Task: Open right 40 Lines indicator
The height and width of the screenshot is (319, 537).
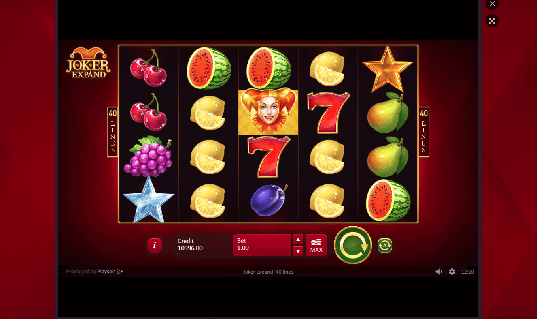Action: click(x=424, y=132)
